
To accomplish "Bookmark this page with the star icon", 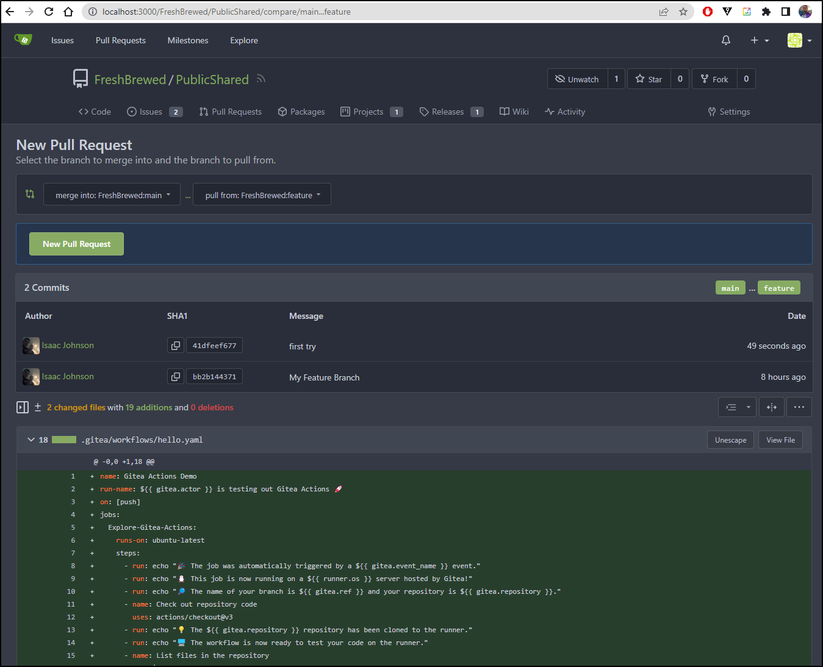I will click(683, 12).
